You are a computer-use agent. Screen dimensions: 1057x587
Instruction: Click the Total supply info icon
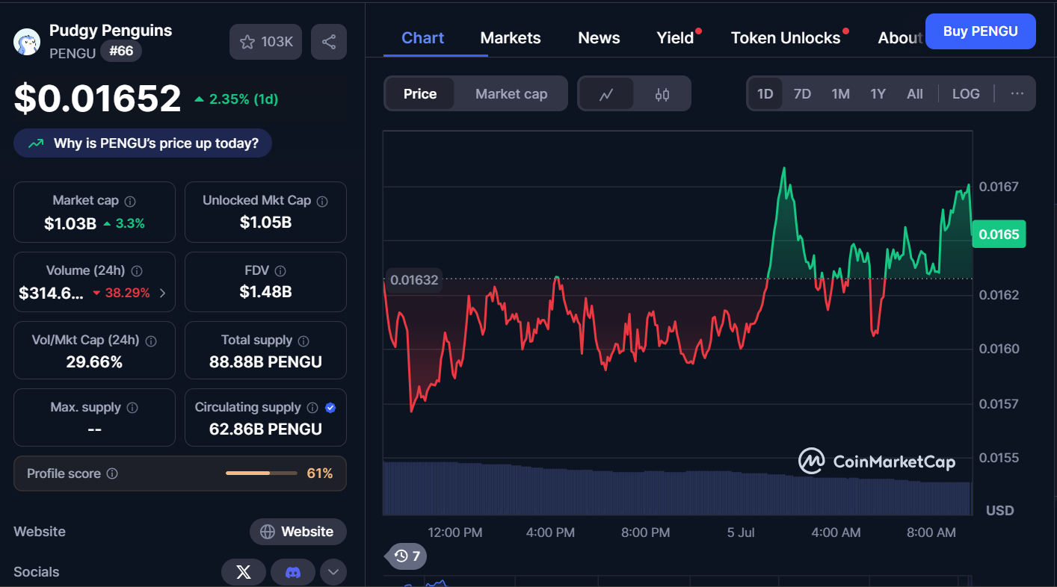(x=303, y=341)
